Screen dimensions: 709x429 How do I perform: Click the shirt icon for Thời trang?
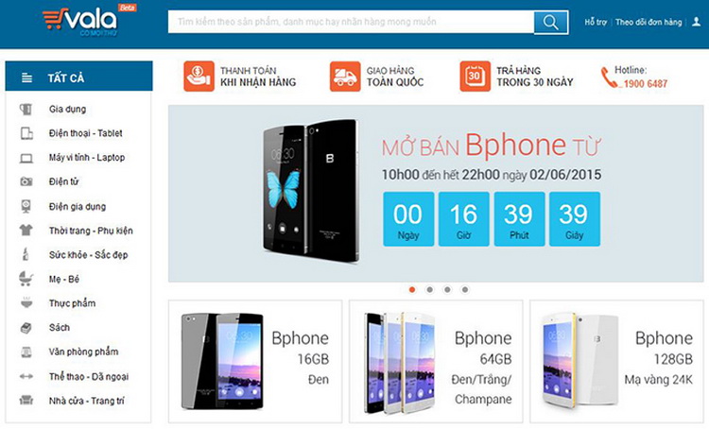point(26,231)
